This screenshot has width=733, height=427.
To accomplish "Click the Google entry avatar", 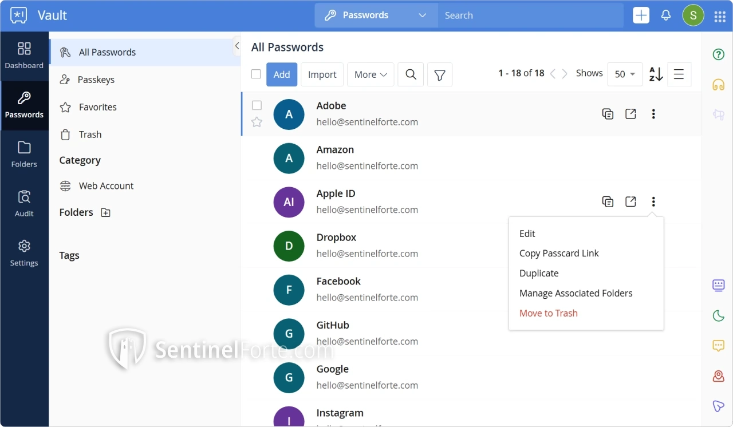I will [x=289, y=378].
